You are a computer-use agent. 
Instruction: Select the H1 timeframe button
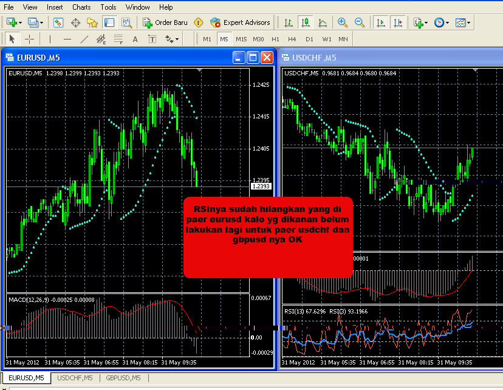(x=275, y=39)
